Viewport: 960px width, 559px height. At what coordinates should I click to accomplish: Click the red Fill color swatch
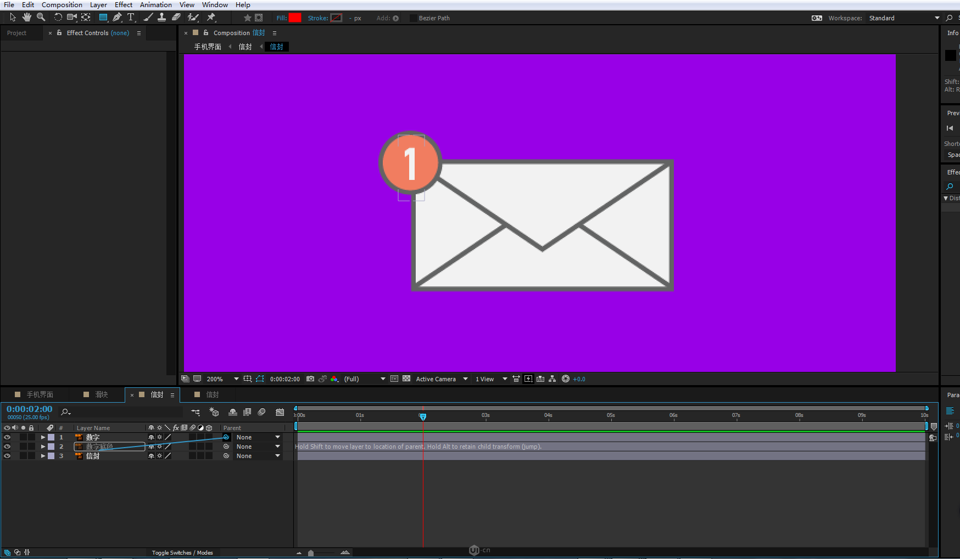tap(295, 18)
